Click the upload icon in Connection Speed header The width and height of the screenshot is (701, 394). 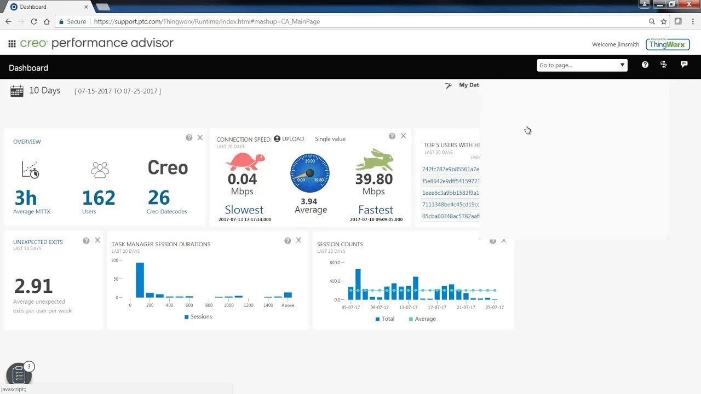point(277,139)
